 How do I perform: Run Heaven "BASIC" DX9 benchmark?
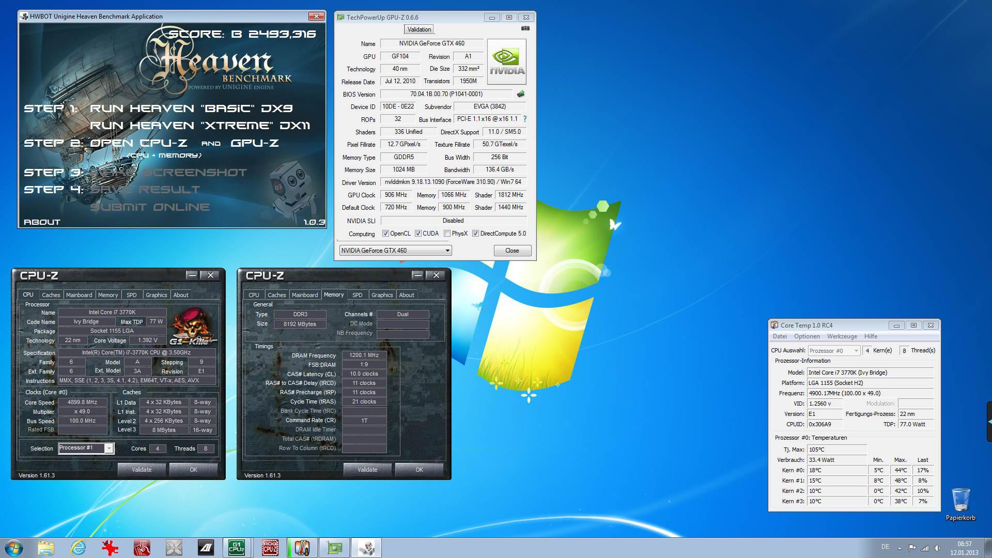pos(191,109)
